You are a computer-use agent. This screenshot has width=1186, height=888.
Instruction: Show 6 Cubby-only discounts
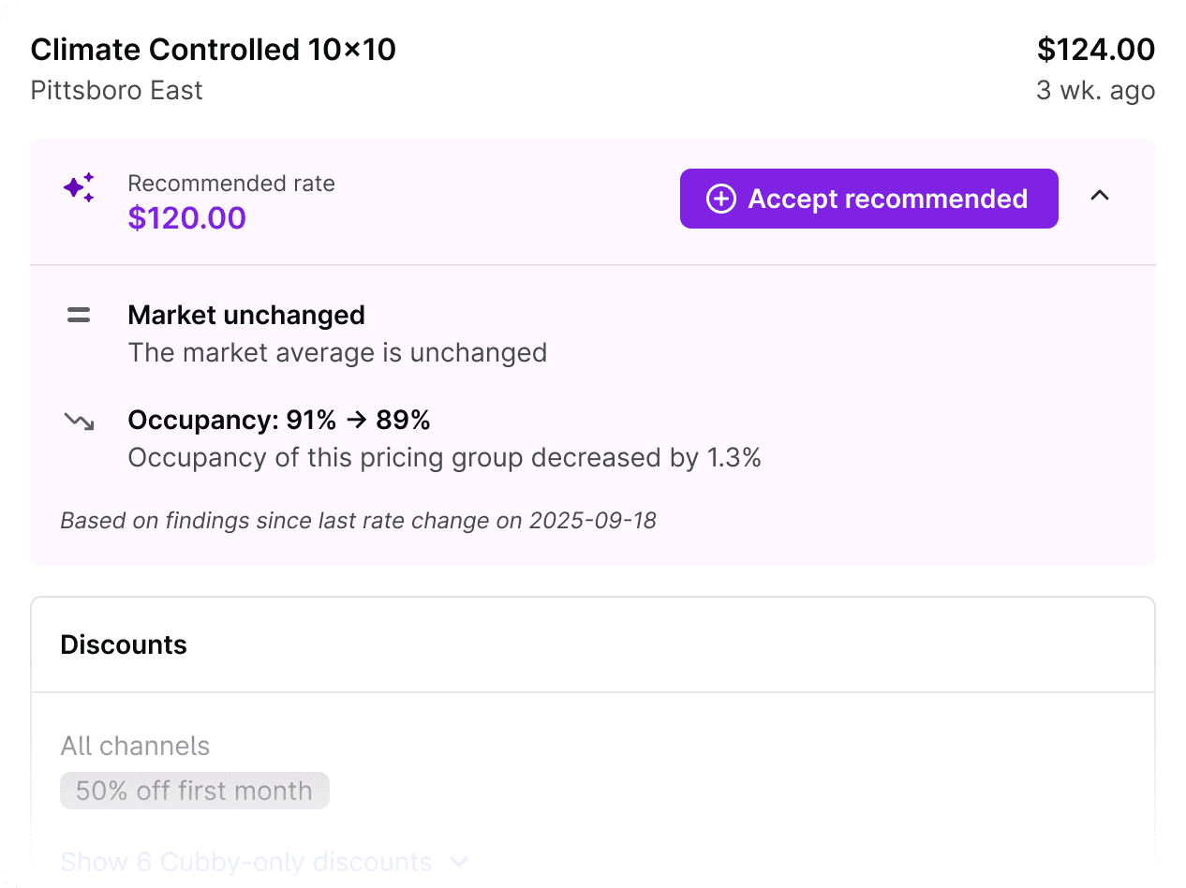tap(246, 862)
